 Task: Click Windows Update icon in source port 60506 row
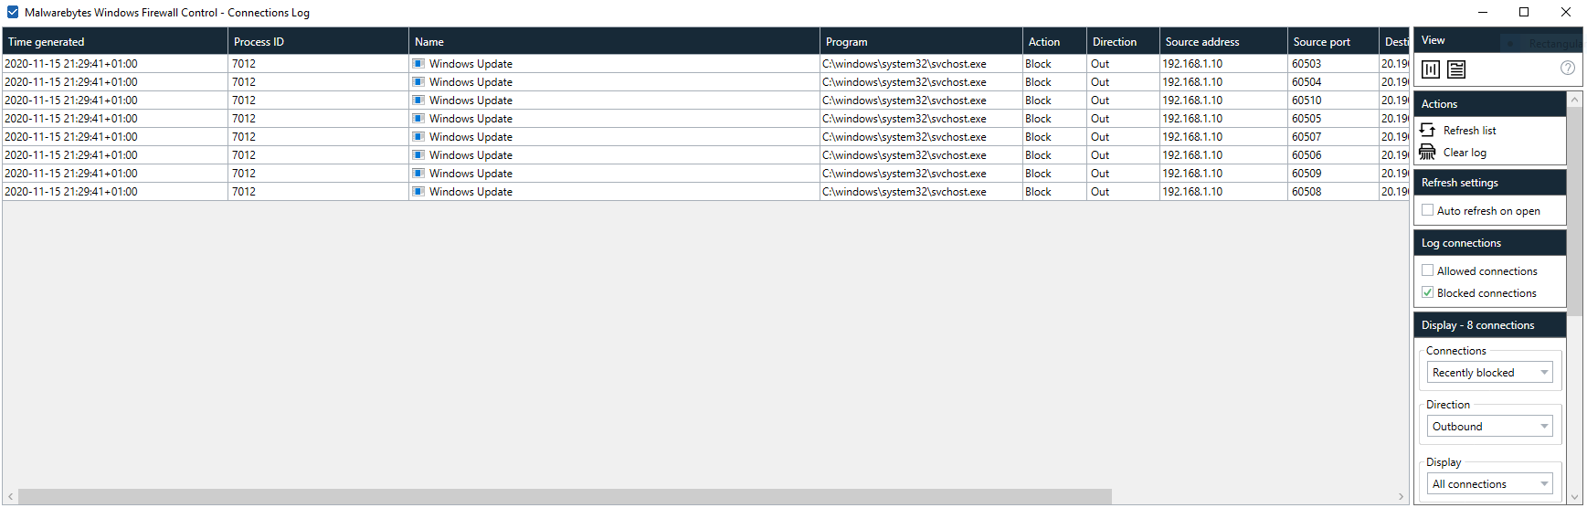click(x=418, y=155)
